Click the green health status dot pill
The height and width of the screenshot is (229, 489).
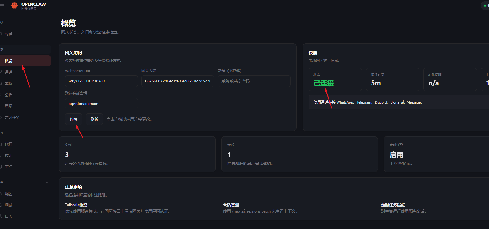486,6
